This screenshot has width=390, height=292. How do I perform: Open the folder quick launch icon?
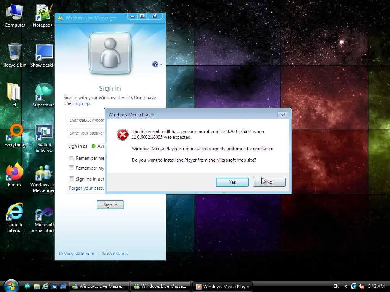[x=36, y=286]
